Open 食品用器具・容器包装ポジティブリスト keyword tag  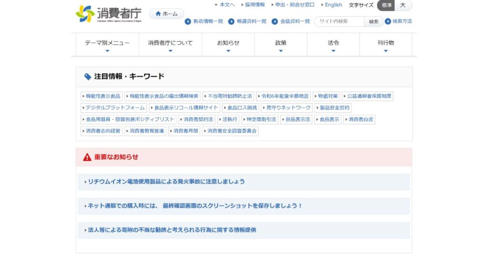click(129, 119)
